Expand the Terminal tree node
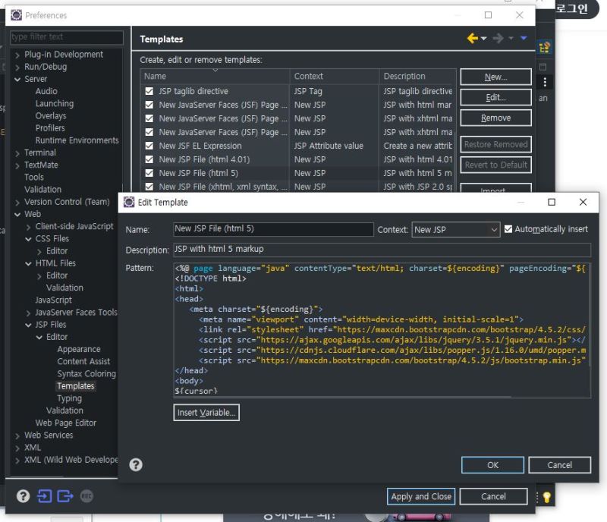 coord(17,153)
